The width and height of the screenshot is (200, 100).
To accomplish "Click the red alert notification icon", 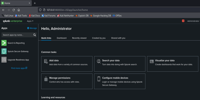I will [x=183, y=21].
